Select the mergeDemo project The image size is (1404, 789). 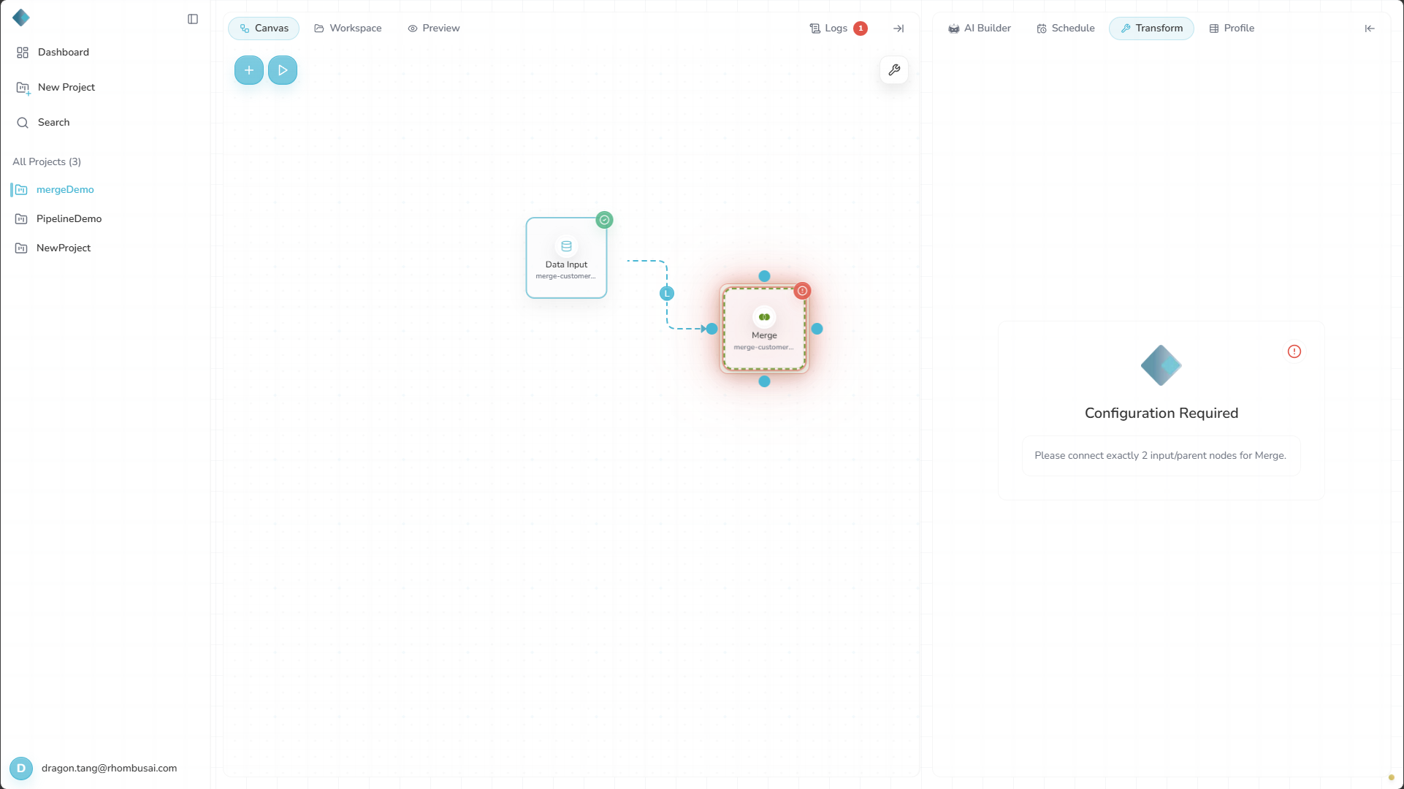[x=65, y=190]
